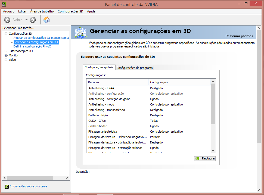Click the main page vertical scrollbar thumb
The width and height of the screenshot is (264, 195).
click(x=259, y=87)
